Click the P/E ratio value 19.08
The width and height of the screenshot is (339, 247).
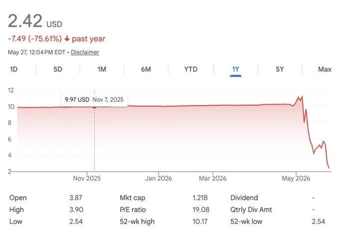click(201, 210)
